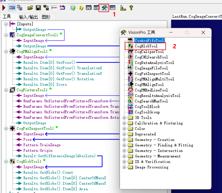Select CogBlobTool1 in tool tree

(29, 161)
